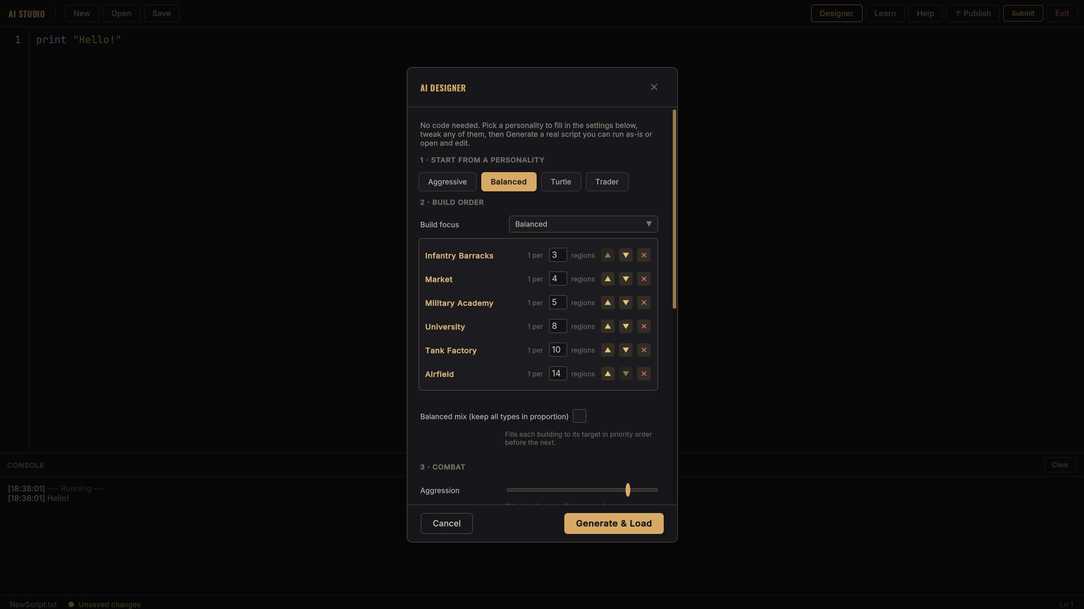Select the Aggressive personality
The height and width of the screenshot is (609, 1084).
click(447, 182)
